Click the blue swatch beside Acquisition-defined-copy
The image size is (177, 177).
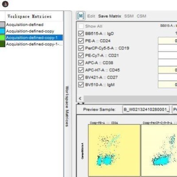point(2,31)
